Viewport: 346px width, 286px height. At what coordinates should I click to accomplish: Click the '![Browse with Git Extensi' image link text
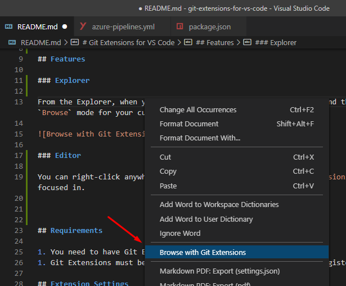(x=91, y=134)
